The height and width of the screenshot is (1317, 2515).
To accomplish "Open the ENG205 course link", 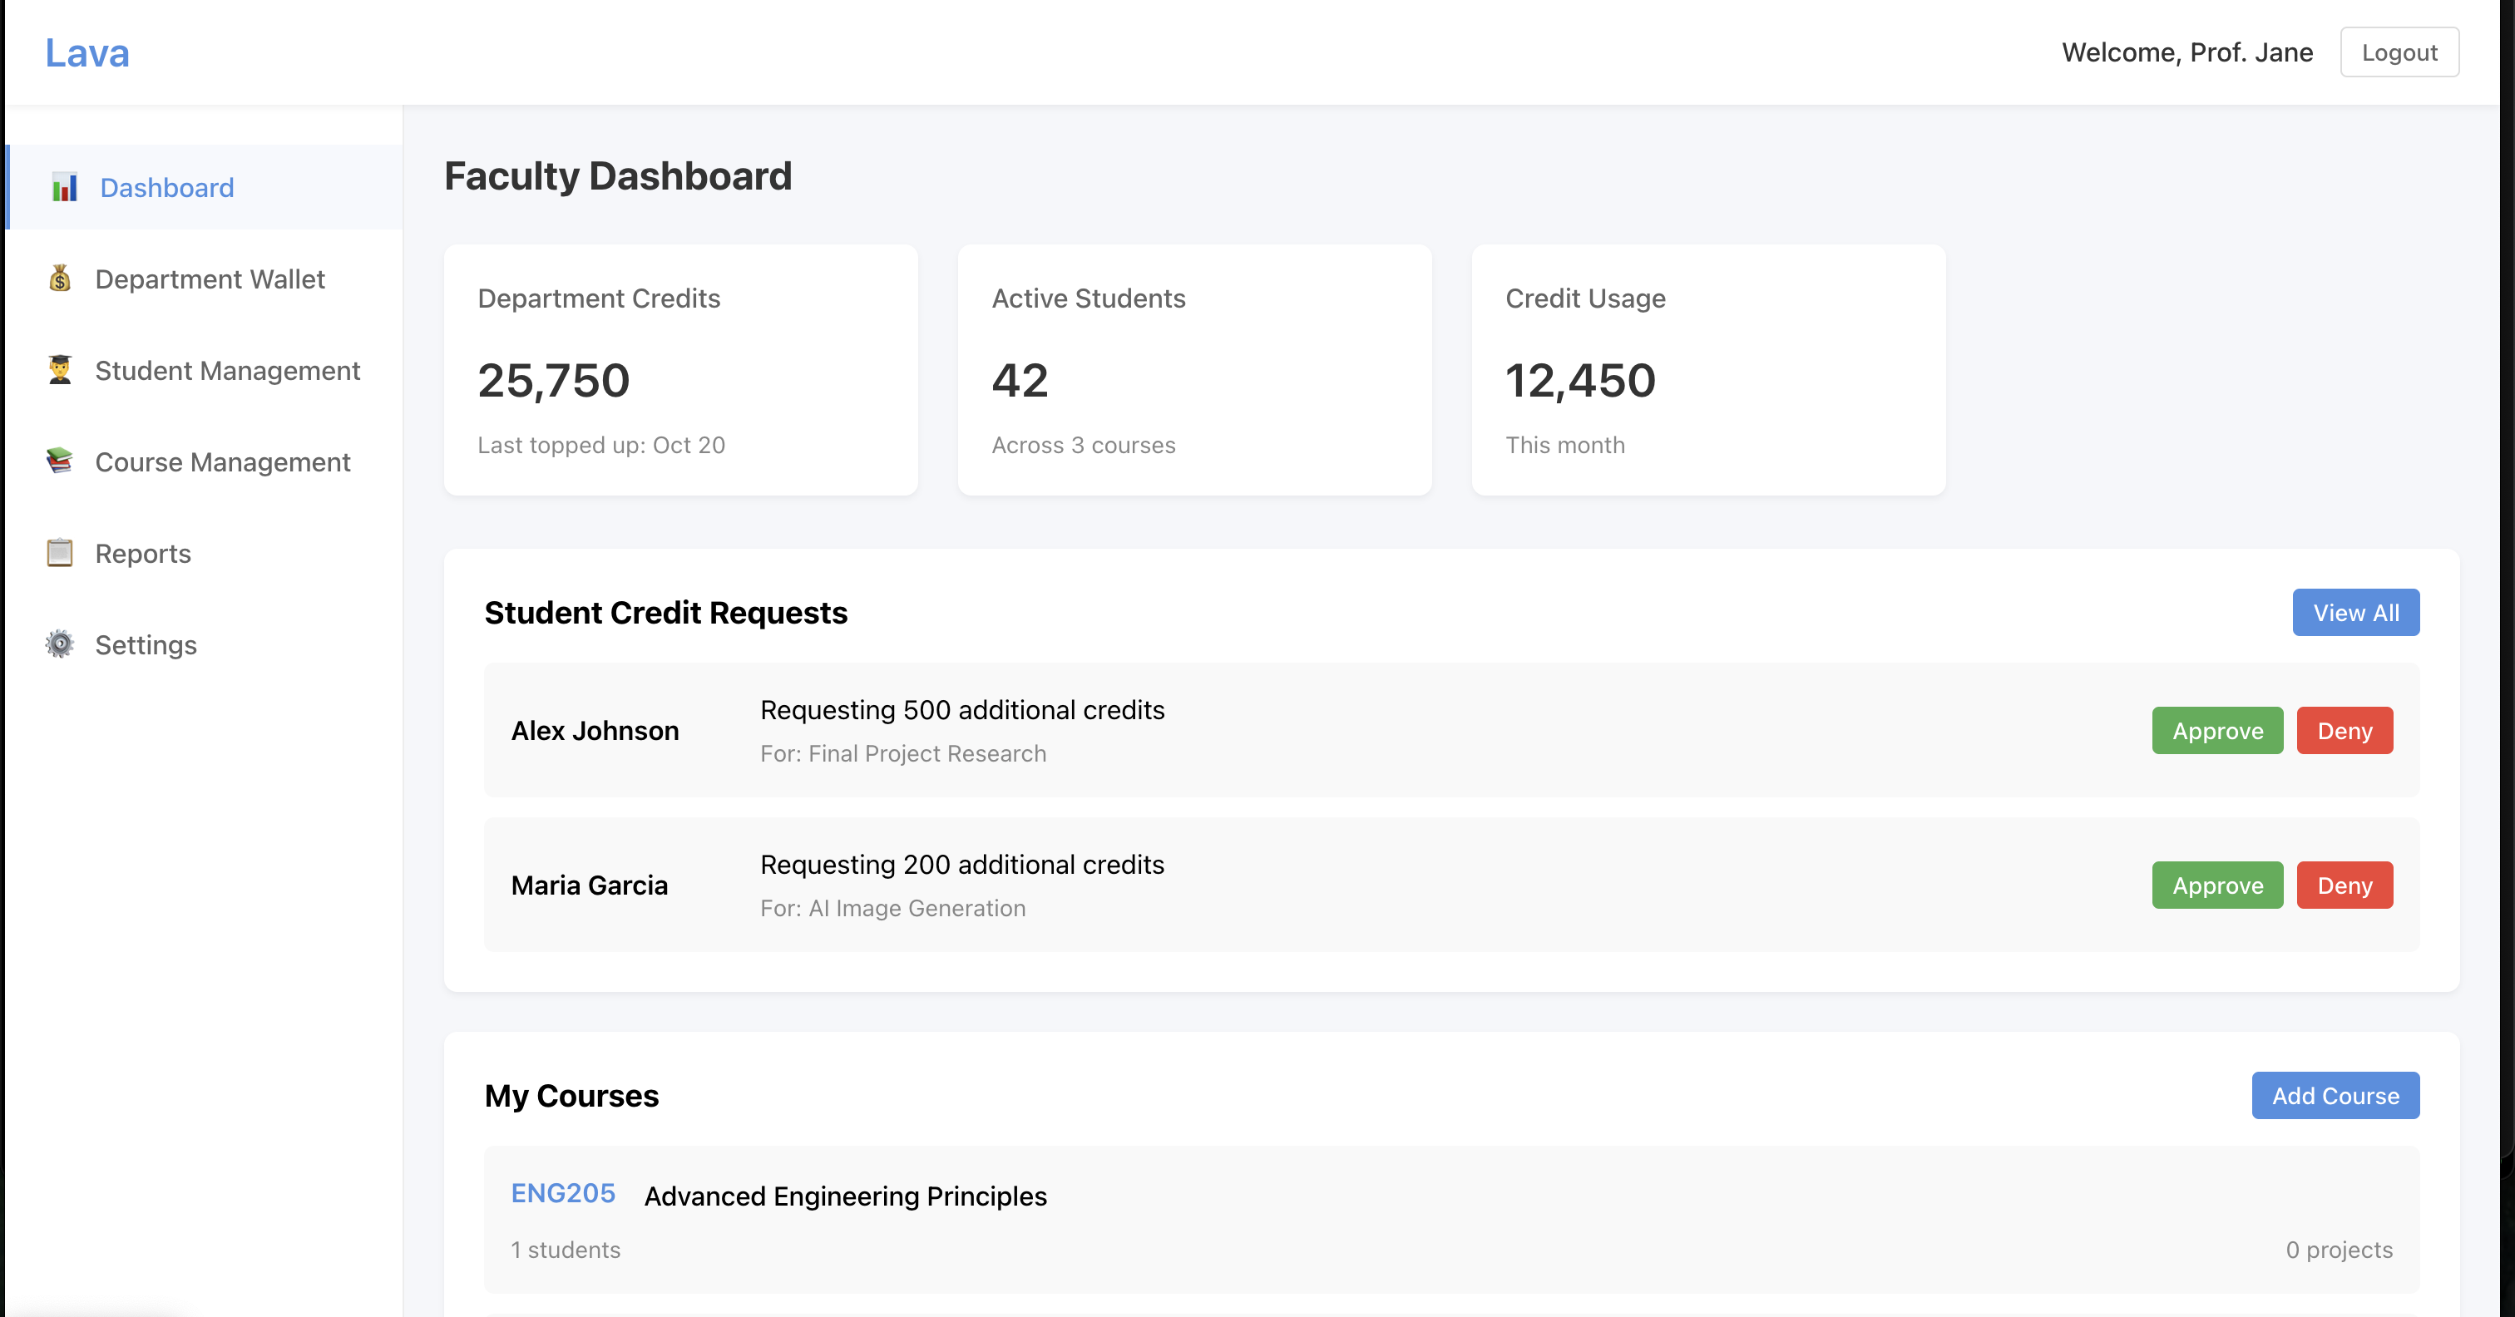I will coord(562,1194).
